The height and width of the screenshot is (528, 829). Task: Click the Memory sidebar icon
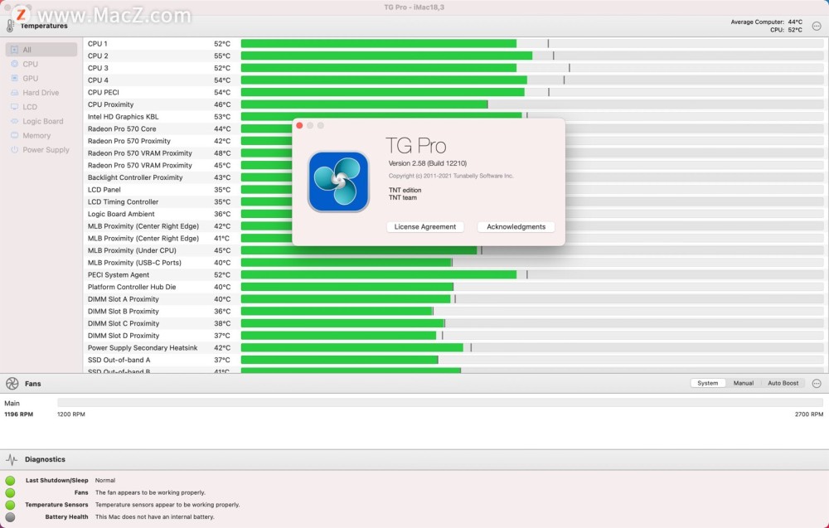point(14,135)
